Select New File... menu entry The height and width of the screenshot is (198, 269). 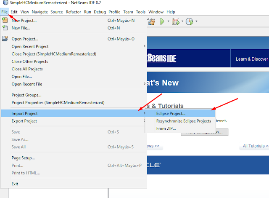(74, 28)
